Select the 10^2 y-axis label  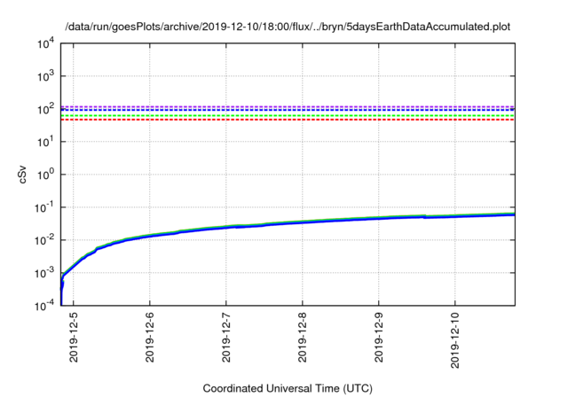point(45,109)
